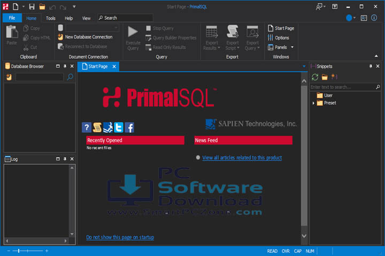Click Cut in the Clipboard group
This screenshot has height=256, width=385.
30,47
